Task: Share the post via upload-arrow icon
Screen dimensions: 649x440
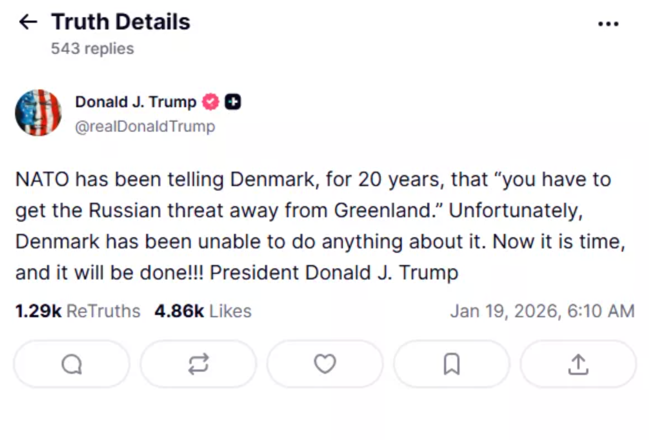Action: pos(578,364)
